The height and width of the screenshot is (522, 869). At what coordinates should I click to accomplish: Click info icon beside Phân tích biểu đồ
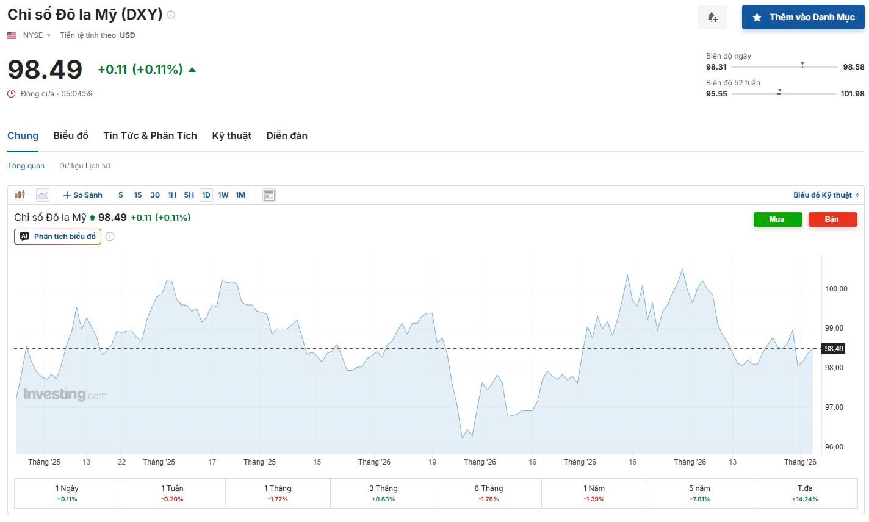click(x=110, y=237)
